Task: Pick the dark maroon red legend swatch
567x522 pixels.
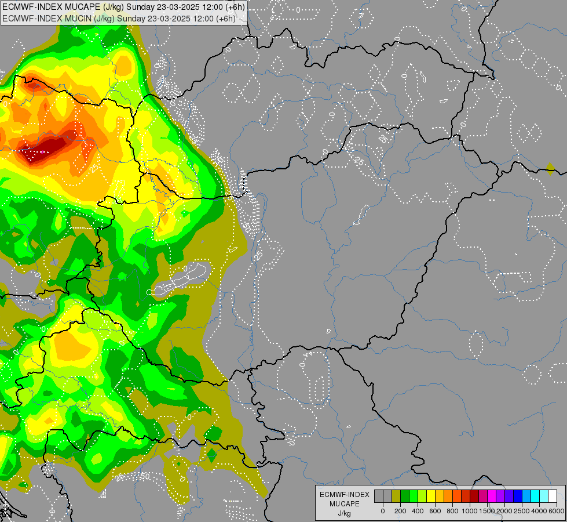Action: pyautogui.click(x=474, y=496)
